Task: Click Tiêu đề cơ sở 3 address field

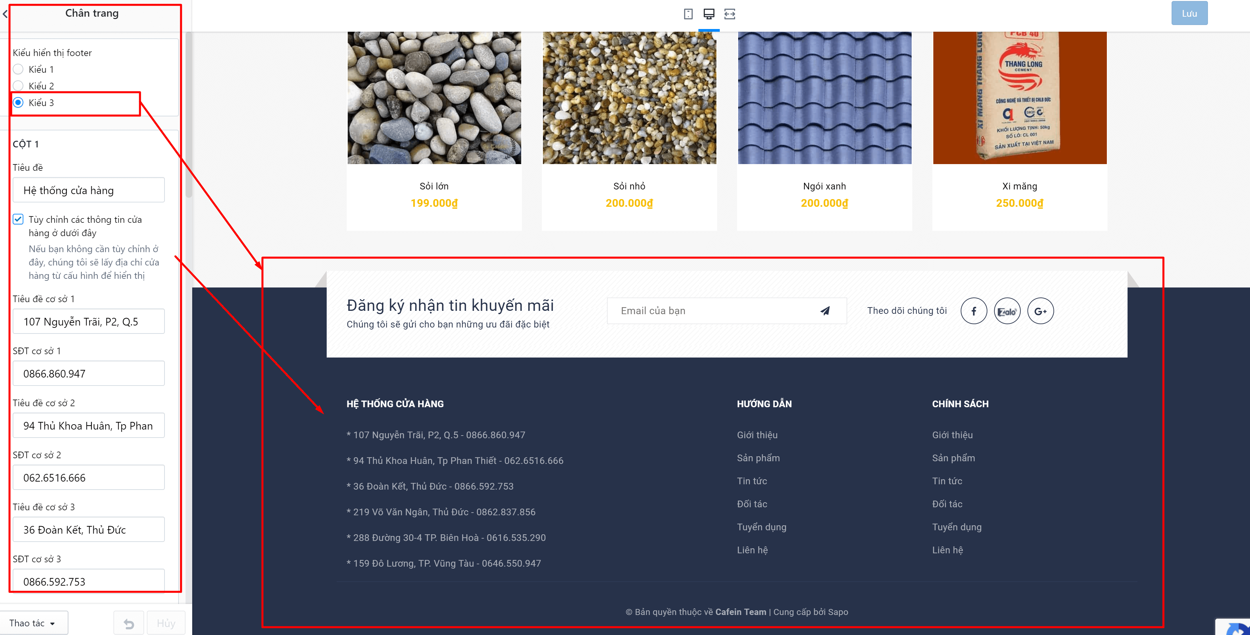Action: pyautogui.click(x=89, y=529)
